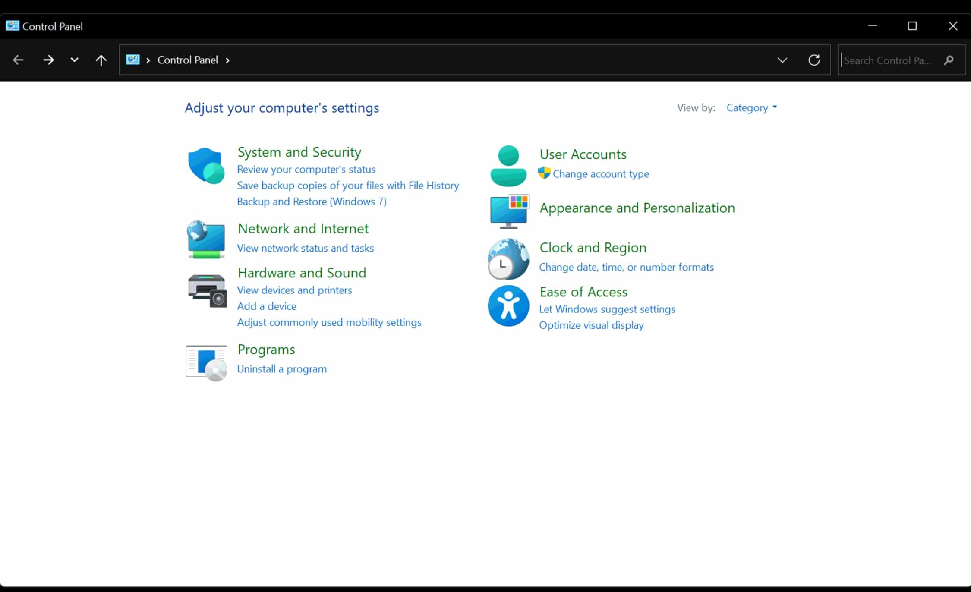Click Uninstall a program

282,369
